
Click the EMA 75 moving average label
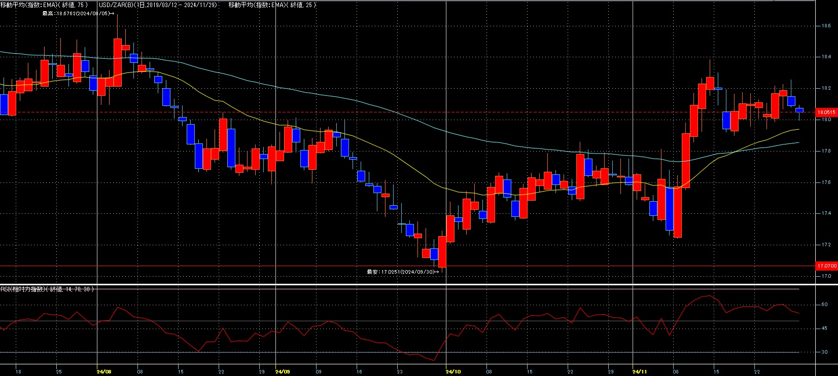45,5
